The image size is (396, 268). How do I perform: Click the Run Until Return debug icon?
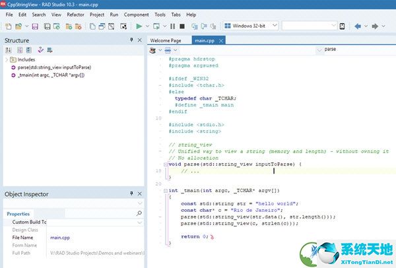point(213,26)
